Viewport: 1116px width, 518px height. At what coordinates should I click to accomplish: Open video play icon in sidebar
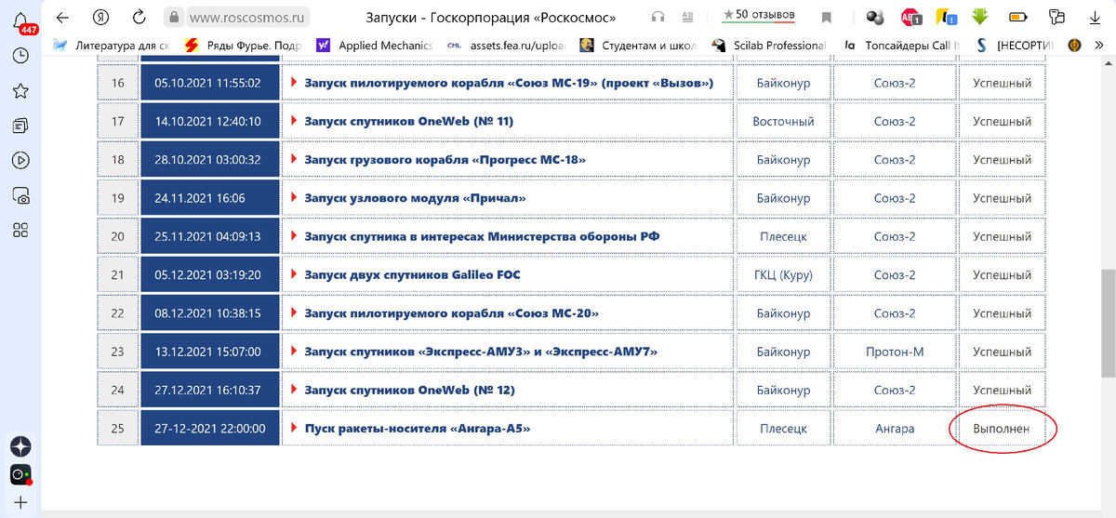click(x=20, y=160)
